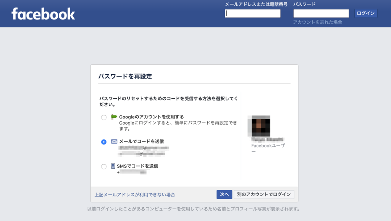Select the send code by email radio
The image size is (391, 221).
click(x=104, y=142)
